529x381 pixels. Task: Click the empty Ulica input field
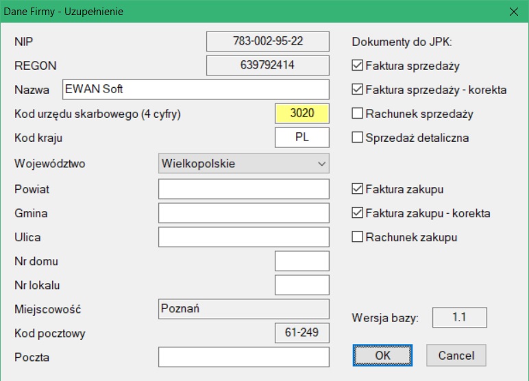tap(243, 237)
